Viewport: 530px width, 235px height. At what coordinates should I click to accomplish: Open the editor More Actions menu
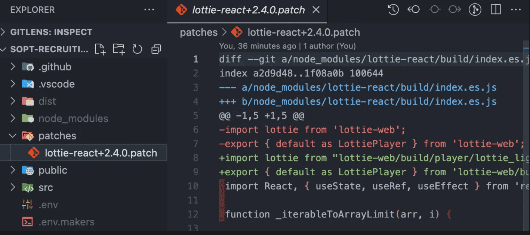point(515,10)
